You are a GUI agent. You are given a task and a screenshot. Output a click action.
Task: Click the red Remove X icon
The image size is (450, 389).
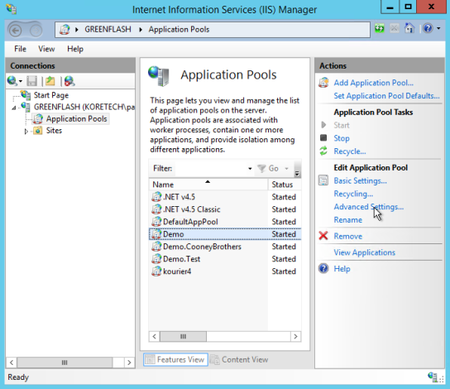[x=323, y=236]
